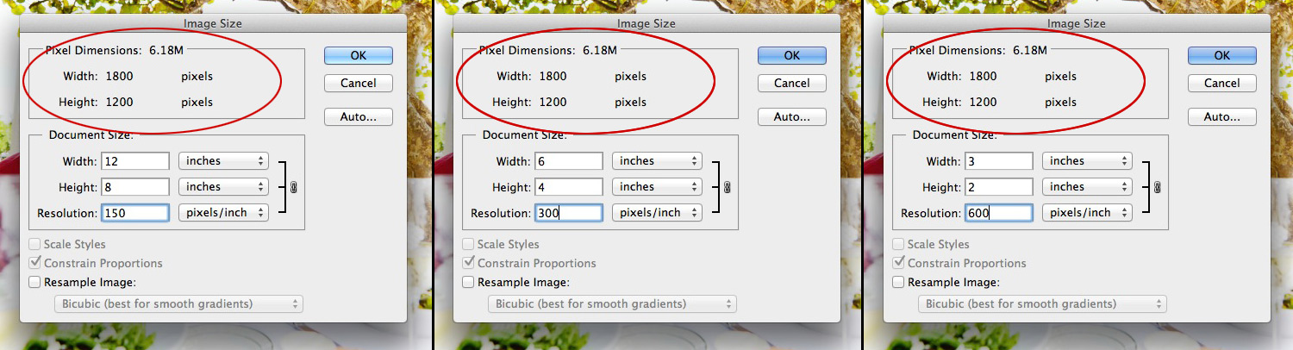This screenshot has width=1293, height=350.
Task: Open pixels/inch dropdown beside Resolution 150
Action: coord(223,213)
